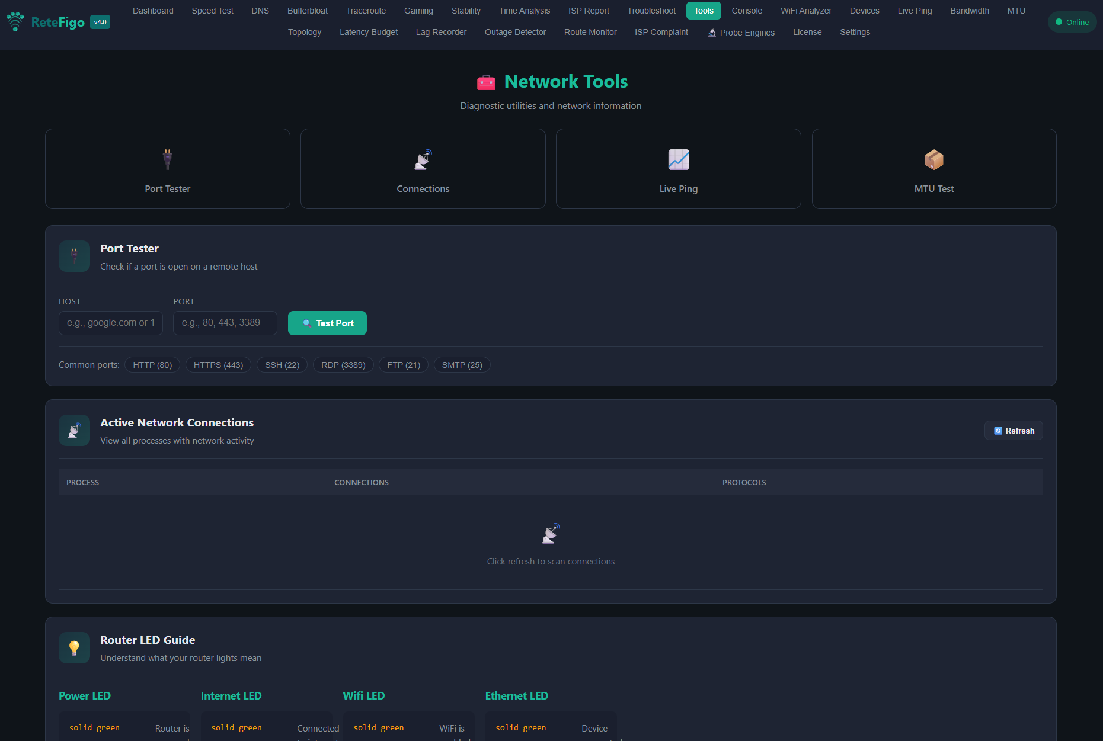Select the HTTPS (443) common port chip

218,364
